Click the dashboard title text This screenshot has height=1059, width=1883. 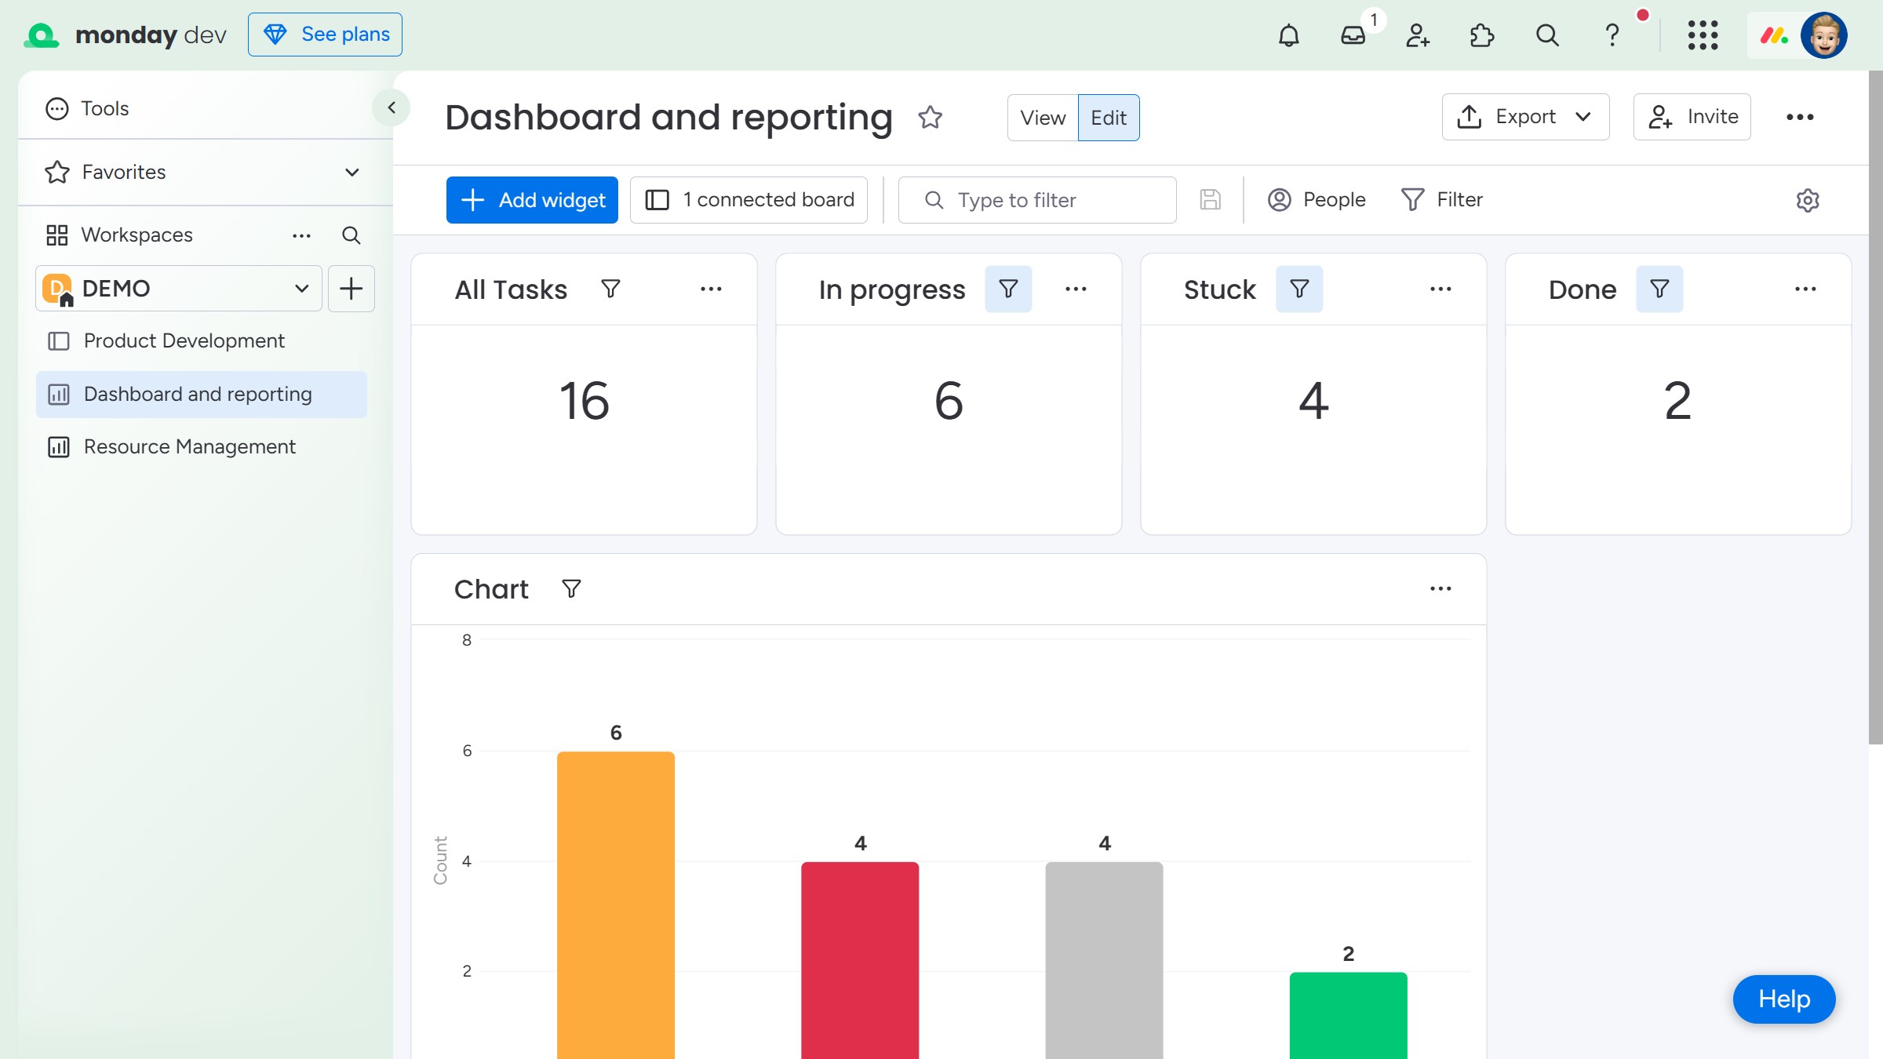668,118
